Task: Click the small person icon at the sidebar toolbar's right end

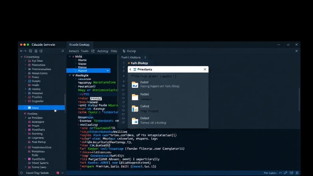Action: coord(62,51)
